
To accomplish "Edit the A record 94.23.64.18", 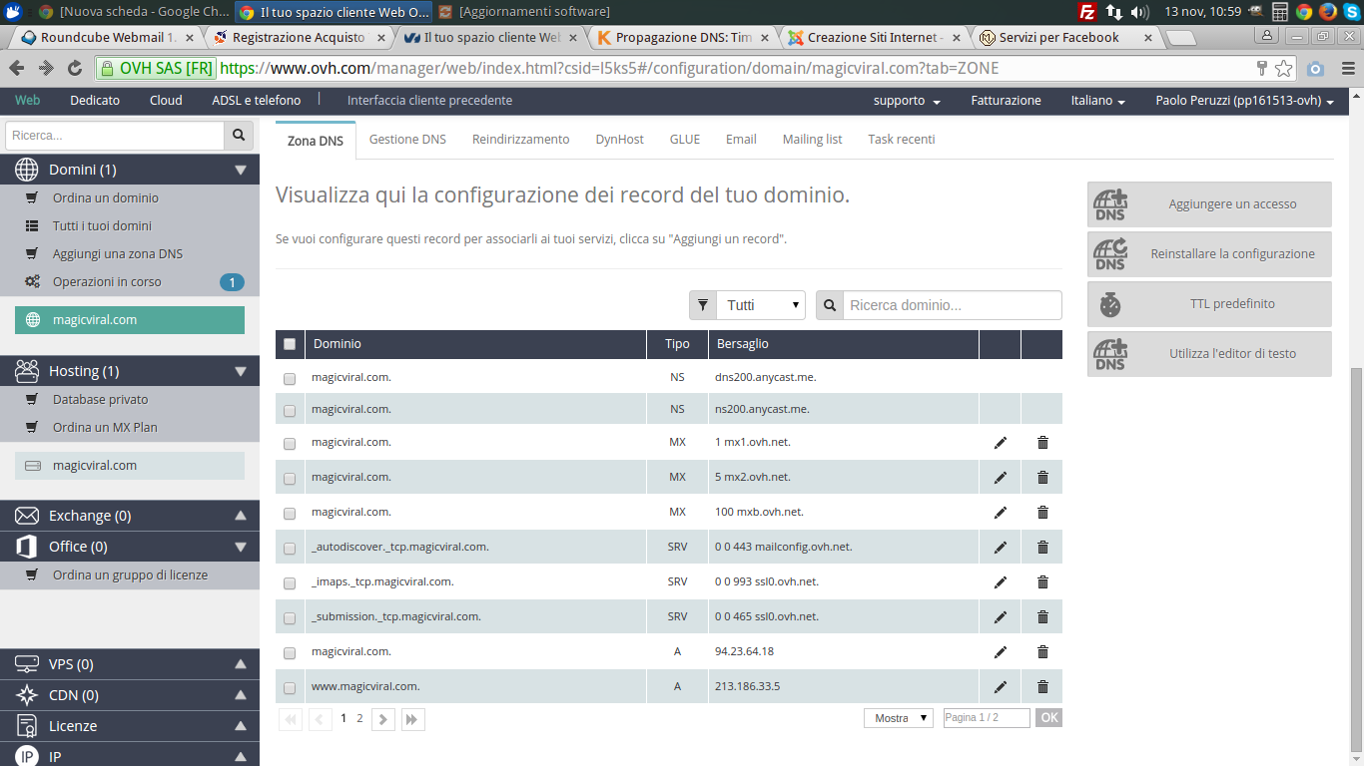I will 1001,652.
